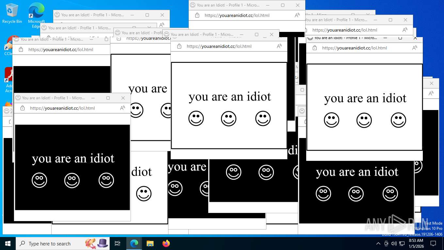Open the Windows Start menu
The image size is (444, 250).
click(8, 243)
